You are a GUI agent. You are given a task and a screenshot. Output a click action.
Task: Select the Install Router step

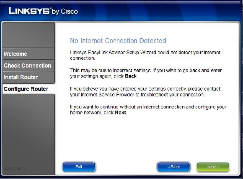28,77
